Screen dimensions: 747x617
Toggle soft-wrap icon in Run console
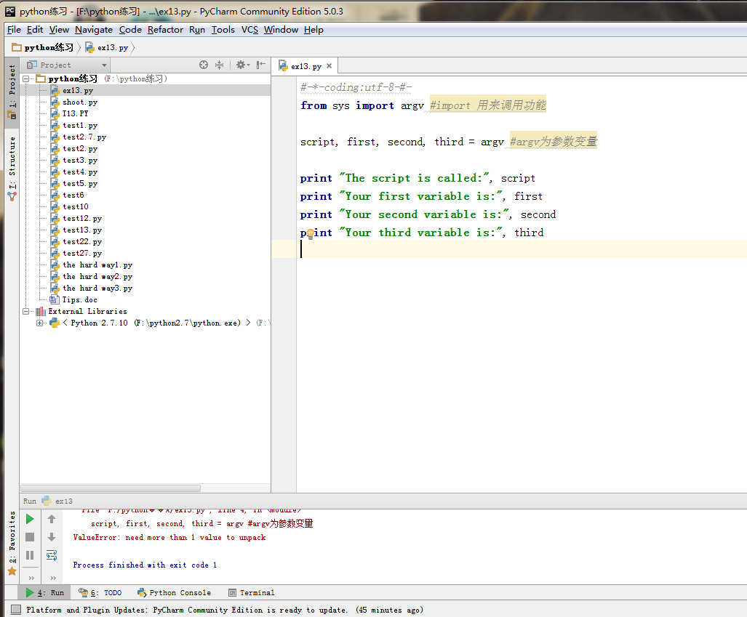(x=52, y=555)
